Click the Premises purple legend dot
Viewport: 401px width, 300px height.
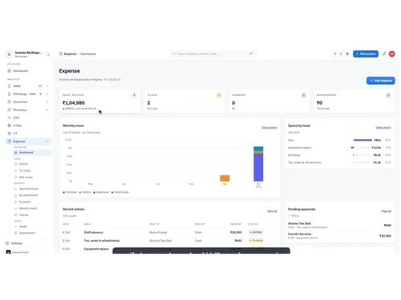point(64,192)
